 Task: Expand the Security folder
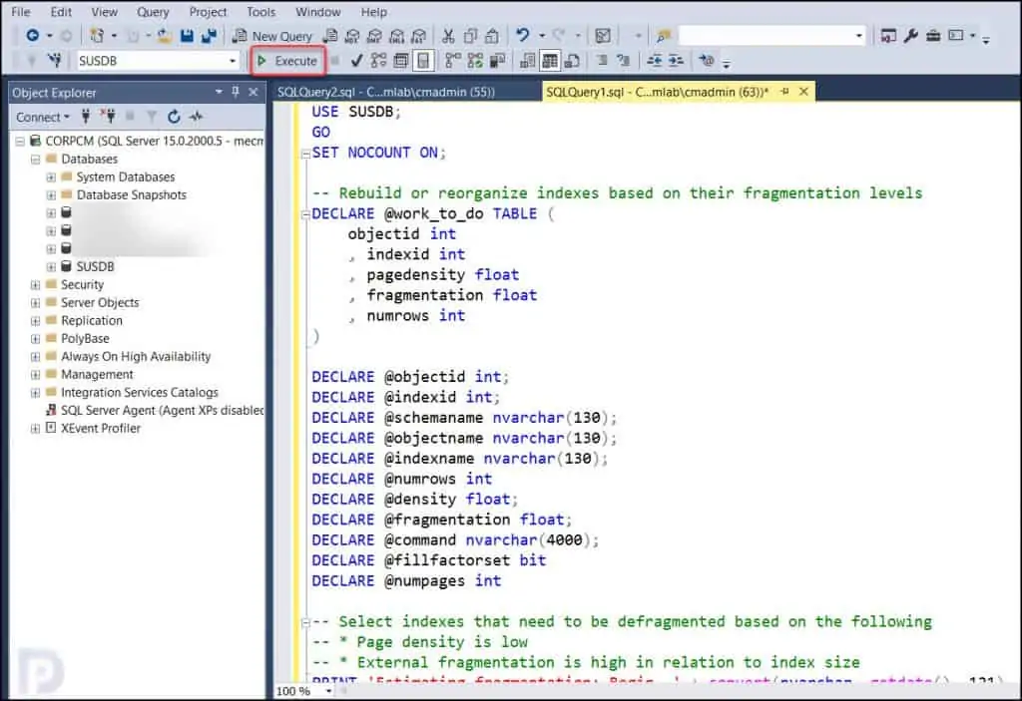[35, 285]
